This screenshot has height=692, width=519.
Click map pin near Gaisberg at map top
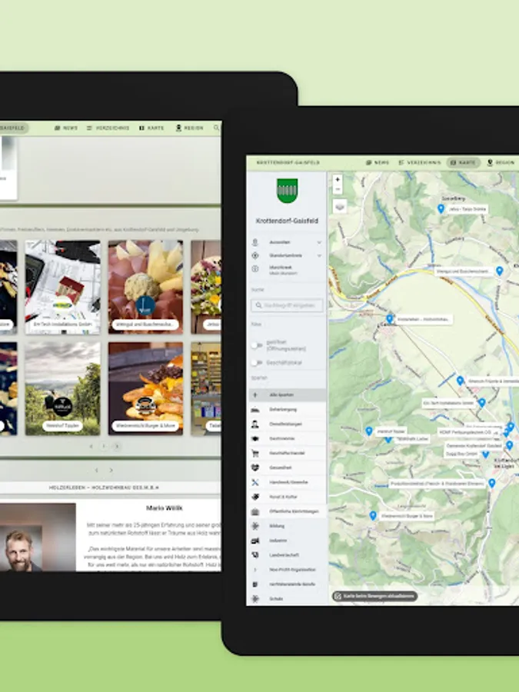[x=441, y=208]
